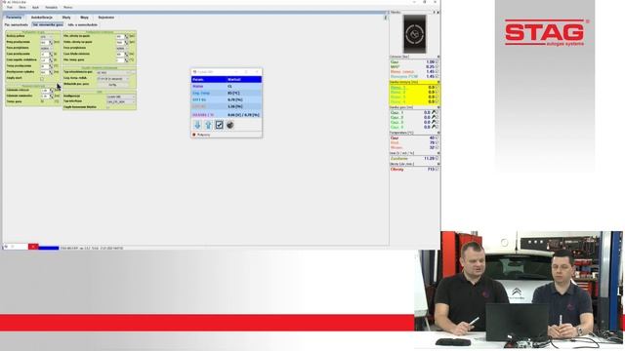Screen dimensions: 625x351
Task: Click the AC STAG application title icon
Action: point(4,2)
